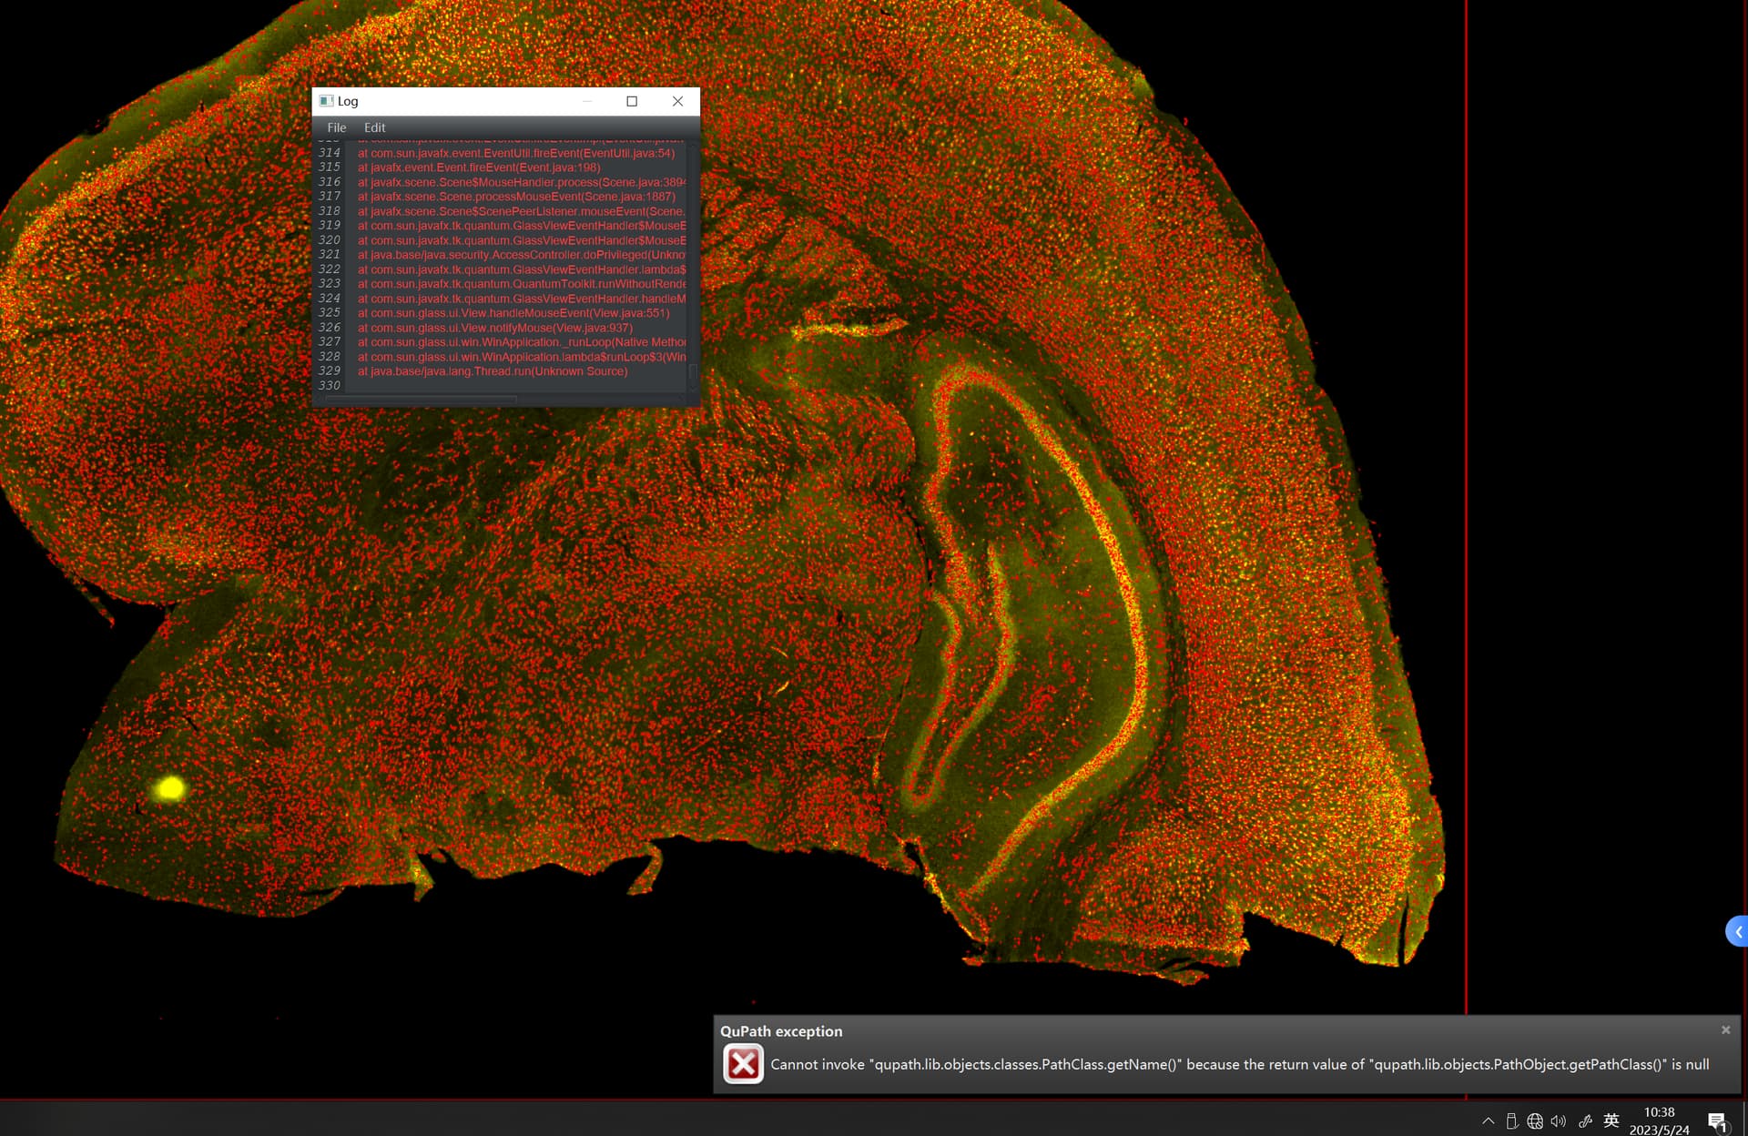This screenshot has width=1748, height=1136.
Task: Click the Log vertical scrollbar thumb
Action: pos(693,371)
